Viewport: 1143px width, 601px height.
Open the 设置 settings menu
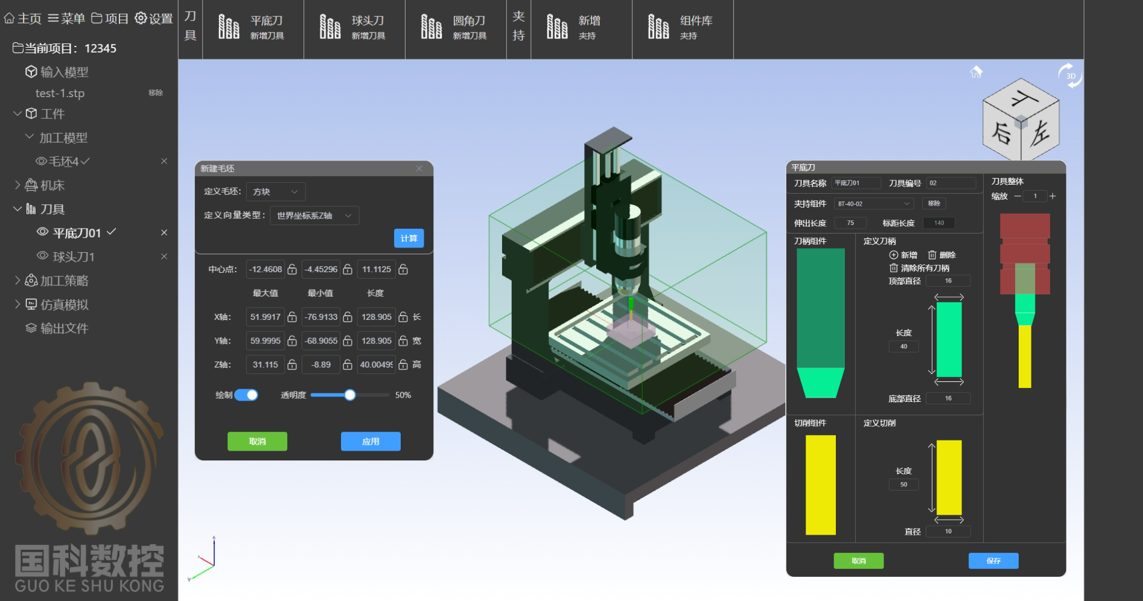pyautogui.click(x=154, y=19)
